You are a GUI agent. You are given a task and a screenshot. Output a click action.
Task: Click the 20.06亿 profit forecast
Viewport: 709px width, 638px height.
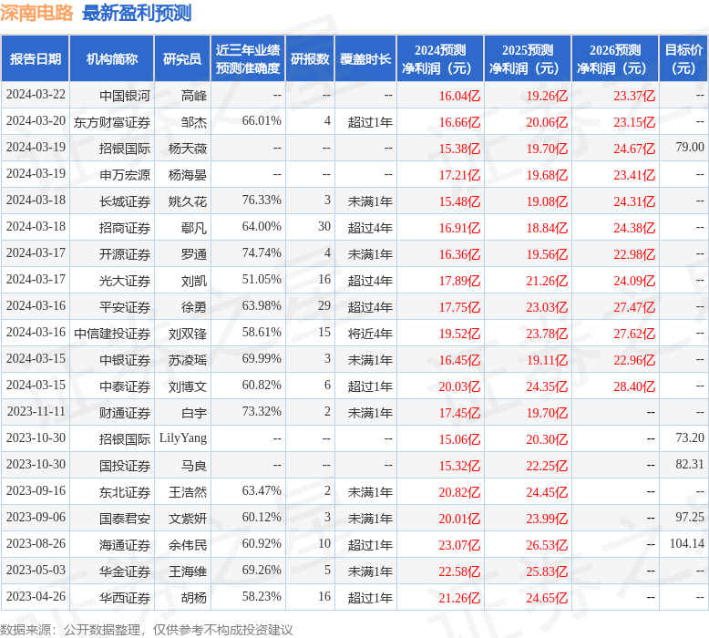tap(547, 122)
